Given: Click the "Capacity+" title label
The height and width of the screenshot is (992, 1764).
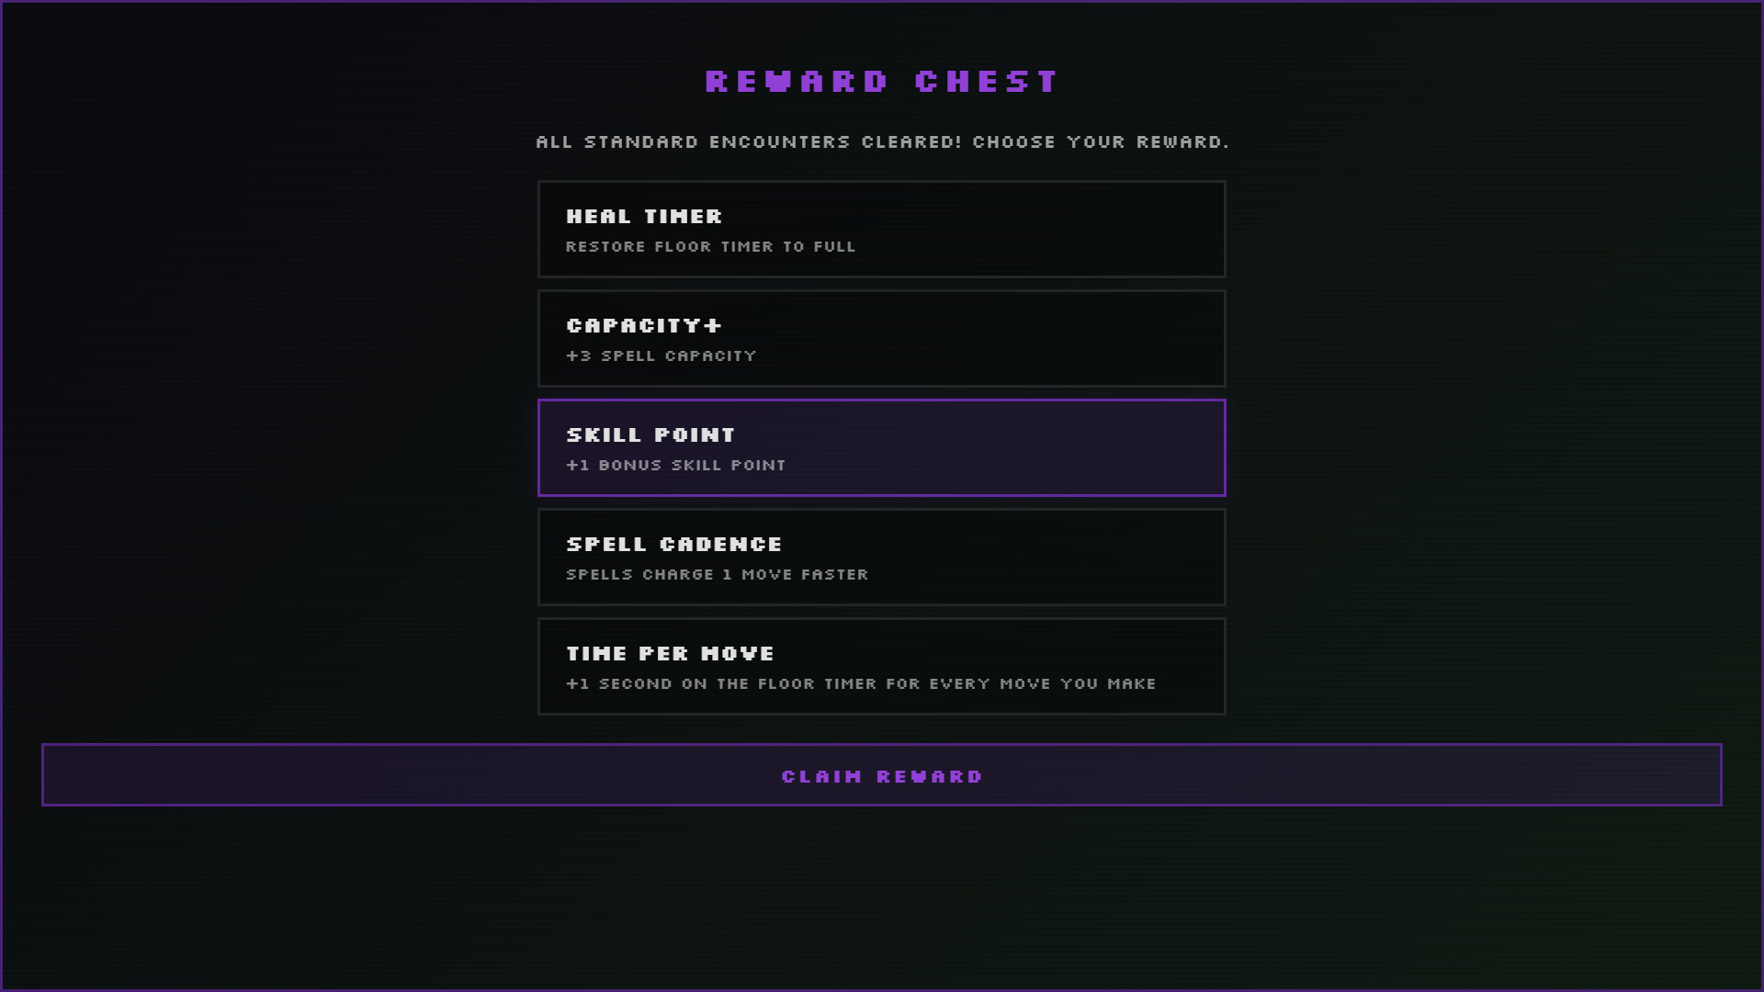Looking at the screenshot, I should (644, 326).
